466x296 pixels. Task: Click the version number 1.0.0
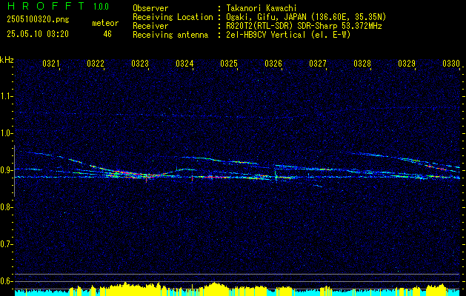(x=101, y=7)
